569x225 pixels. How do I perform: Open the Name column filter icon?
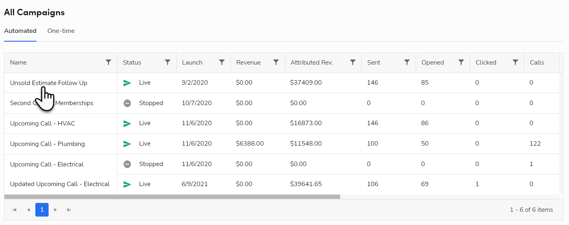tap(108, 62)
